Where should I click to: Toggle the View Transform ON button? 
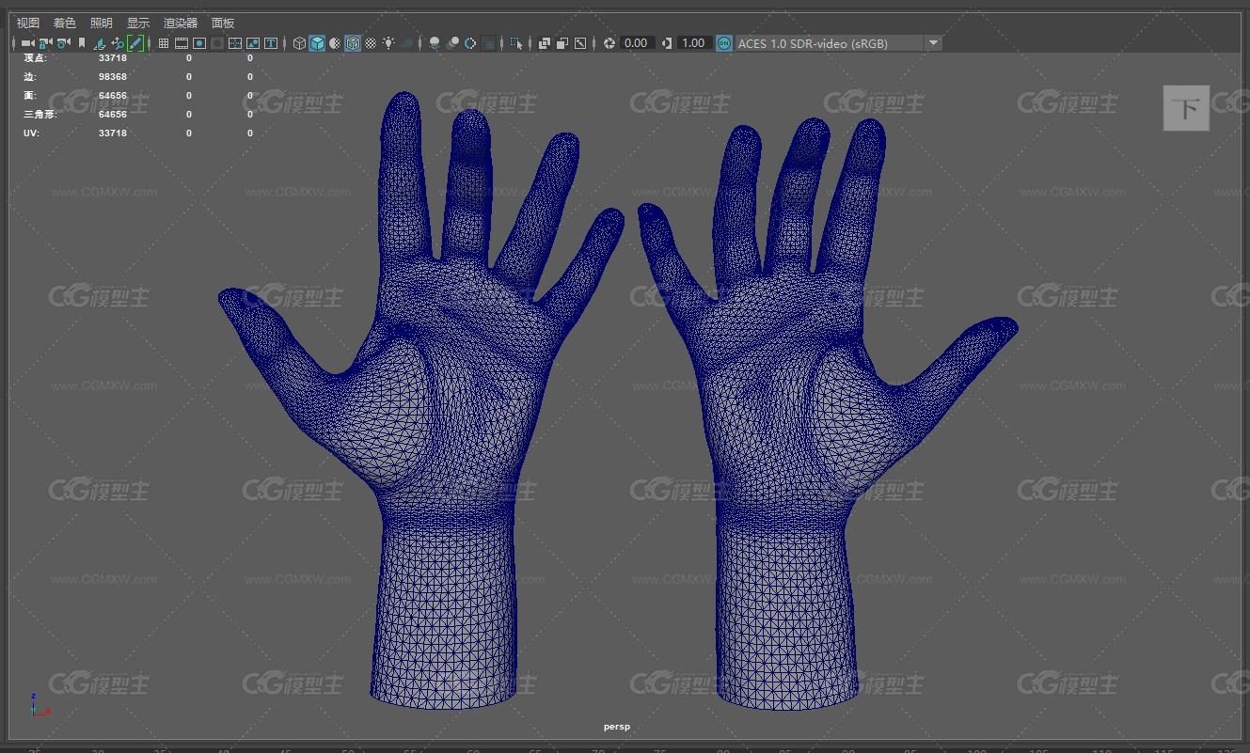pos(724,43)
